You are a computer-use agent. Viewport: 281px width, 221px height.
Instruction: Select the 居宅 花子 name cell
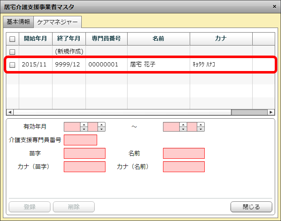click(x=158, y=65)
